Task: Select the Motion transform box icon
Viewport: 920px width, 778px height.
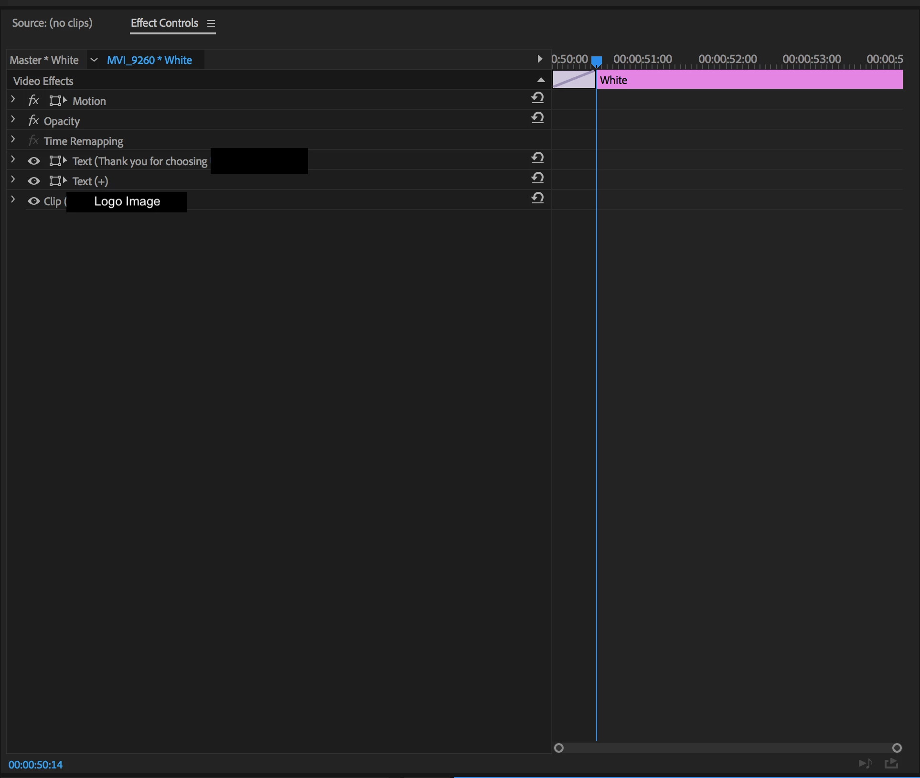Action: point(58,101)
